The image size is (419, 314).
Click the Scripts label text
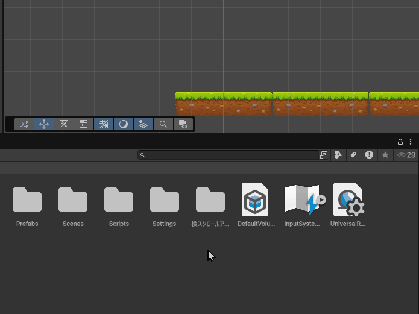pos(119,224)
